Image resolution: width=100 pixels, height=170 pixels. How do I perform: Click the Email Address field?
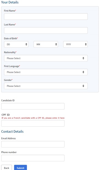tap(33, 144)
